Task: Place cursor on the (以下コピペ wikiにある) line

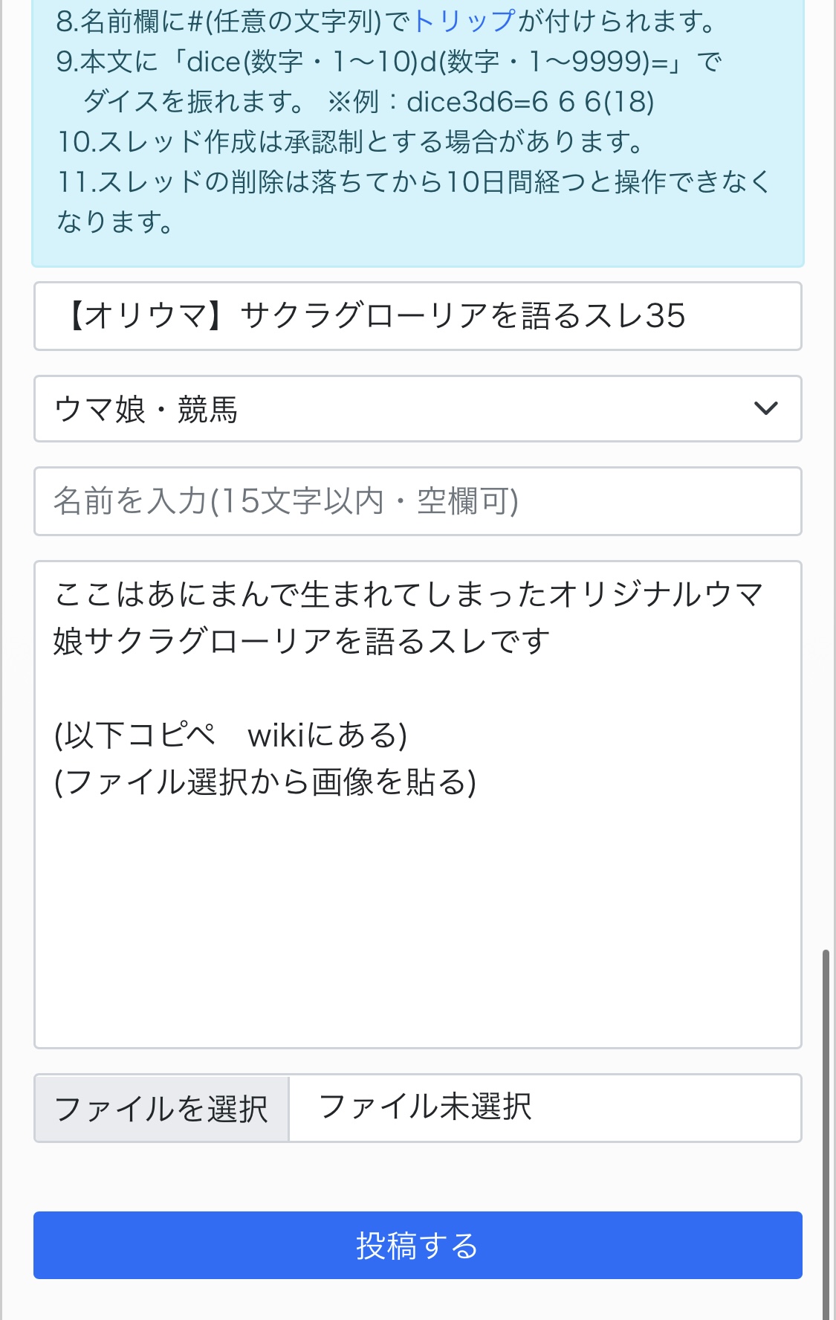Action: click(230, 735)
